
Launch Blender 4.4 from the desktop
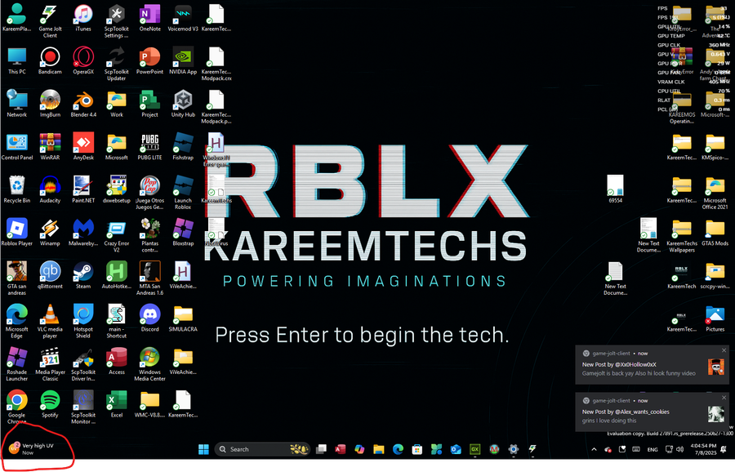pos(83,104)
